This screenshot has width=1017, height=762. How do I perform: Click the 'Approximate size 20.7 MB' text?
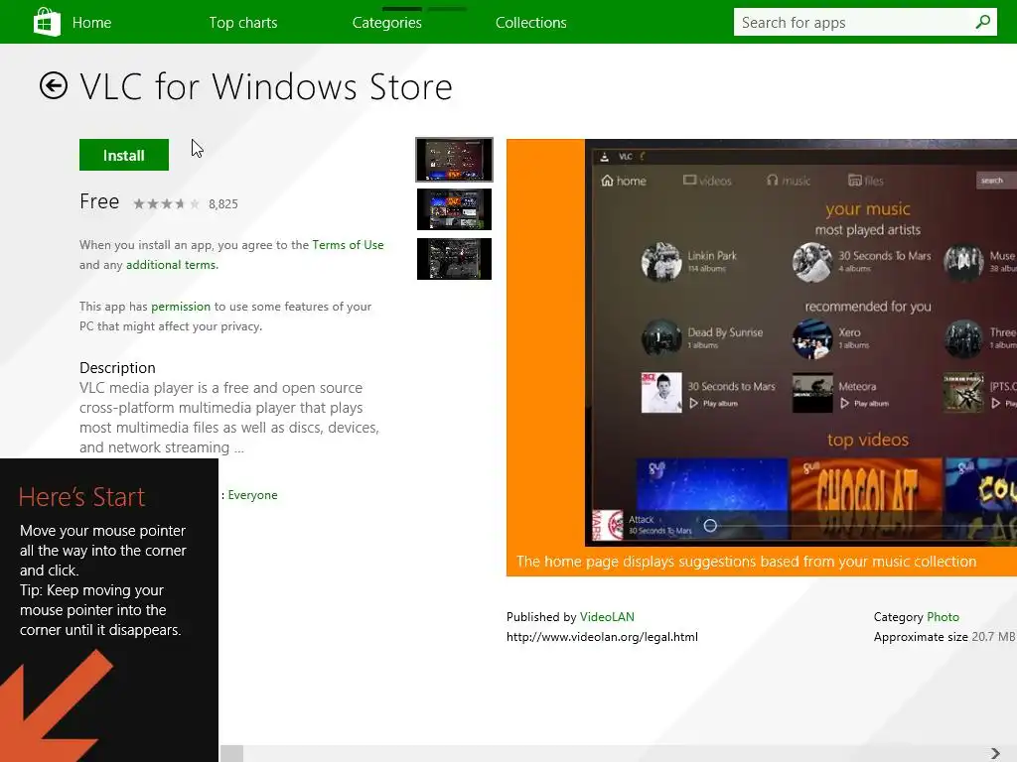[x=944, y=637]
